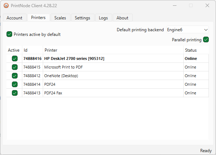Toggle Active checkbox for PDF24 printer
The image size is (216, 155).
pos(15,84)
